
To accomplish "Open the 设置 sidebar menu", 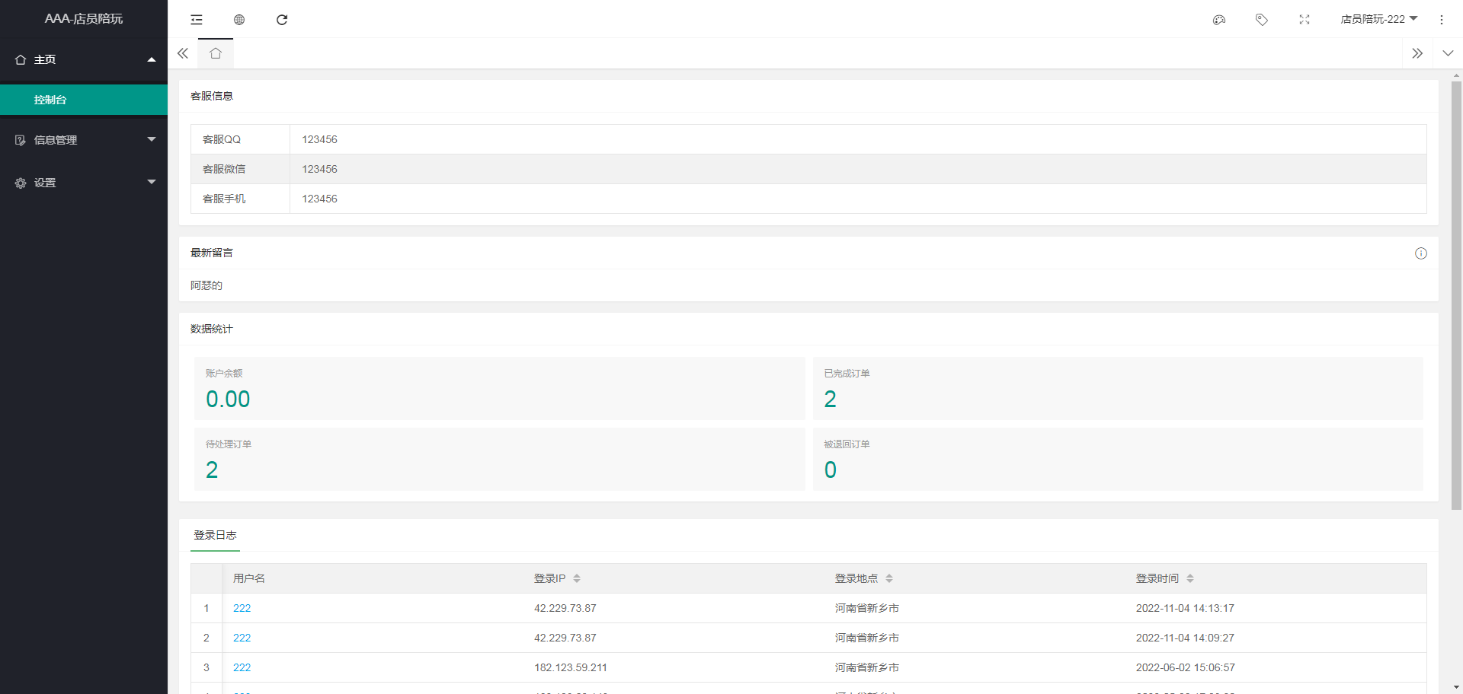I will 84,183.
